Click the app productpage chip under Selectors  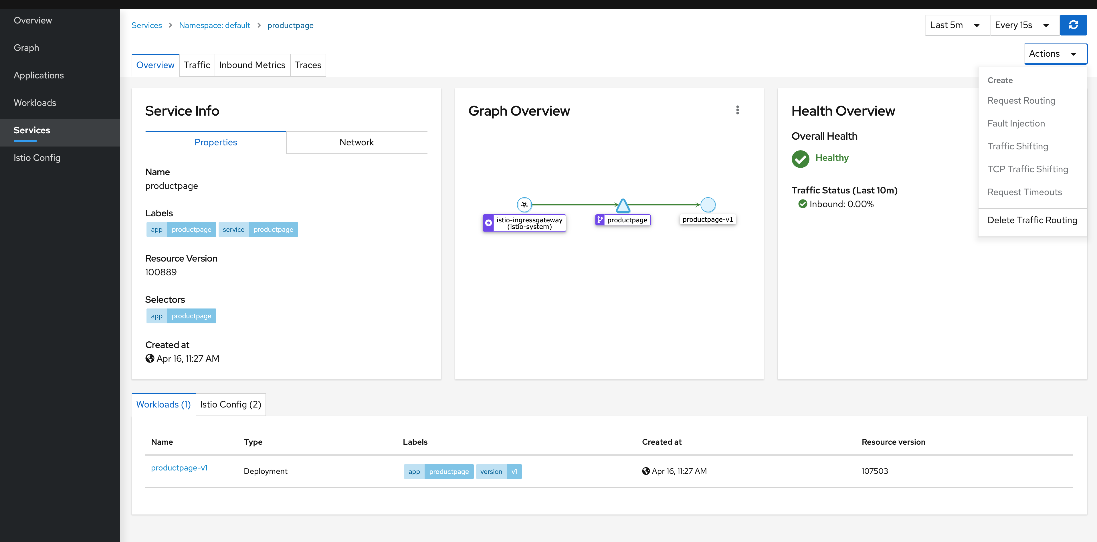(x=181, y=316)
